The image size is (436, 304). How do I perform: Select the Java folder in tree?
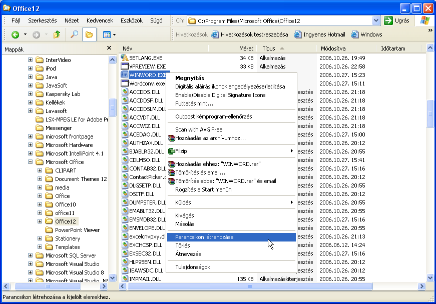(x=51, y=77)
